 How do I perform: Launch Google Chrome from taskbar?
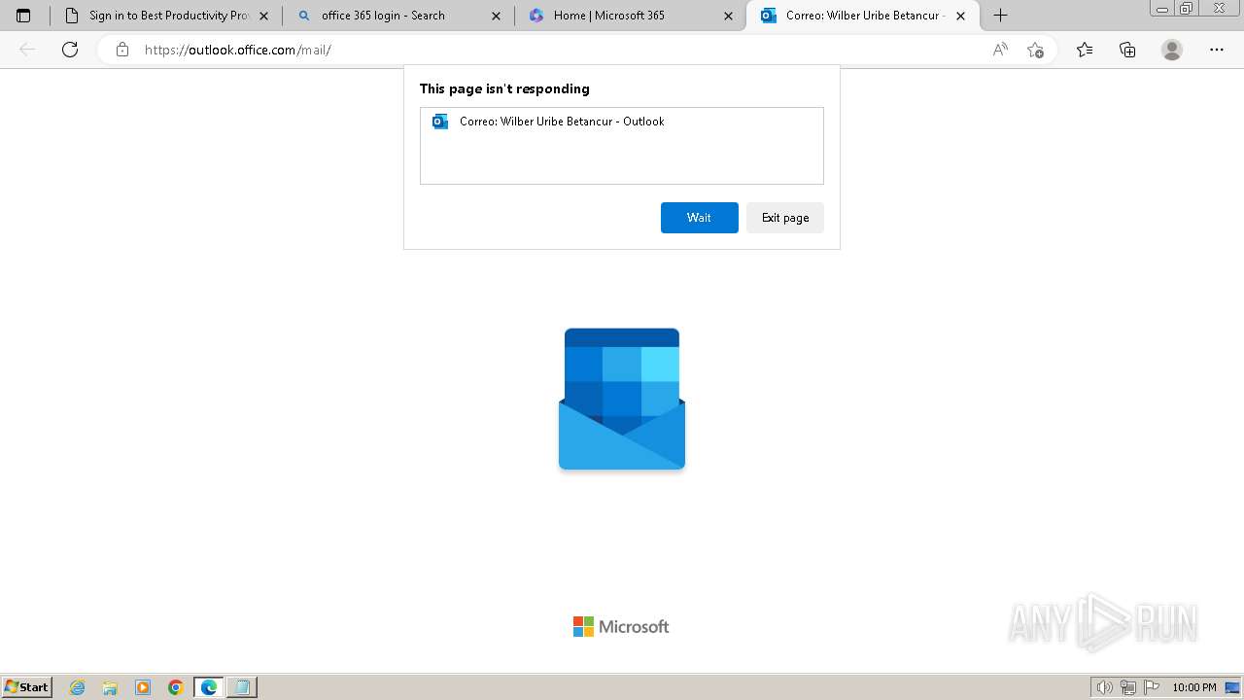pyautogui.click(x=176, y=687)
